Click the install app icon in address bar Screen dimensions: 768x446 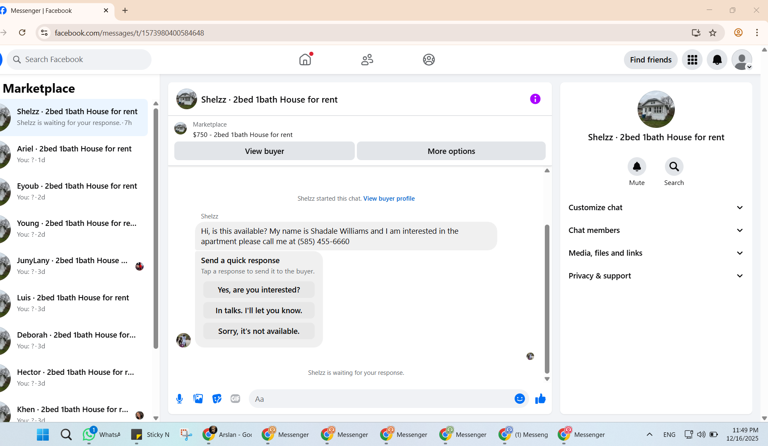(696, 33)
